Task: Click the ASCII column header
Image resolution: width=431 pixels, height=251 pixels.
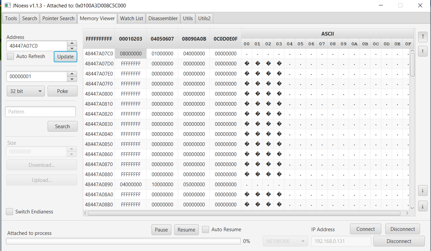Action: coord(327,34)
